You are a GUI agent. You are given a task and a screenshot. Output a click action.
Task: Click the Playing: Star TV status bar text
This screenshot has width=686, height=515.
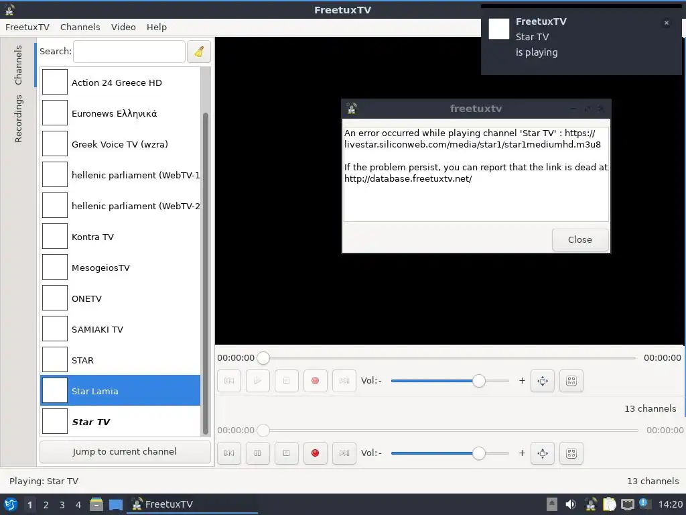[x=44, y=481]
